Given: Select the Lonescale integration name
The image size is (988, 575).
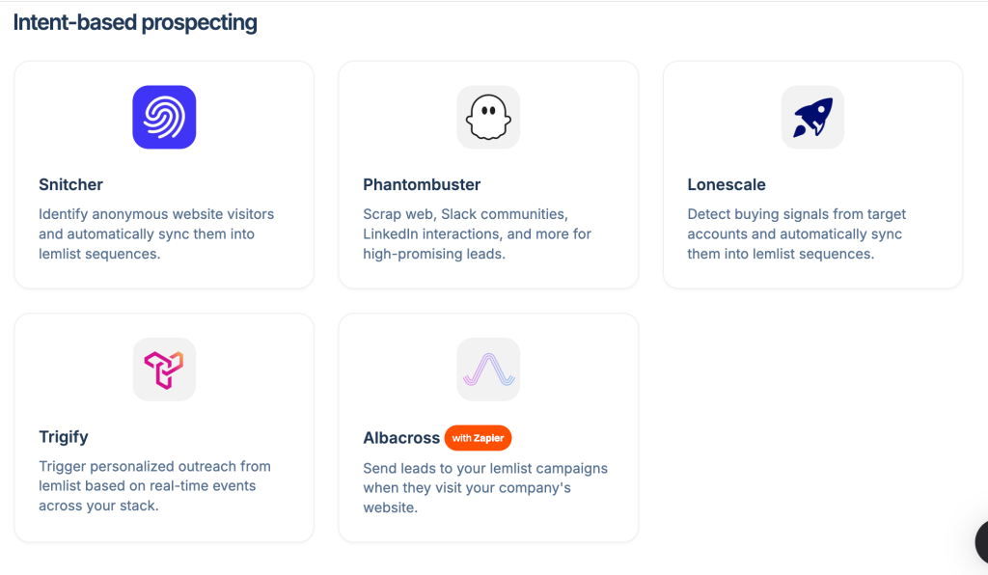Looking at the screenshot, I should point(726,184).
